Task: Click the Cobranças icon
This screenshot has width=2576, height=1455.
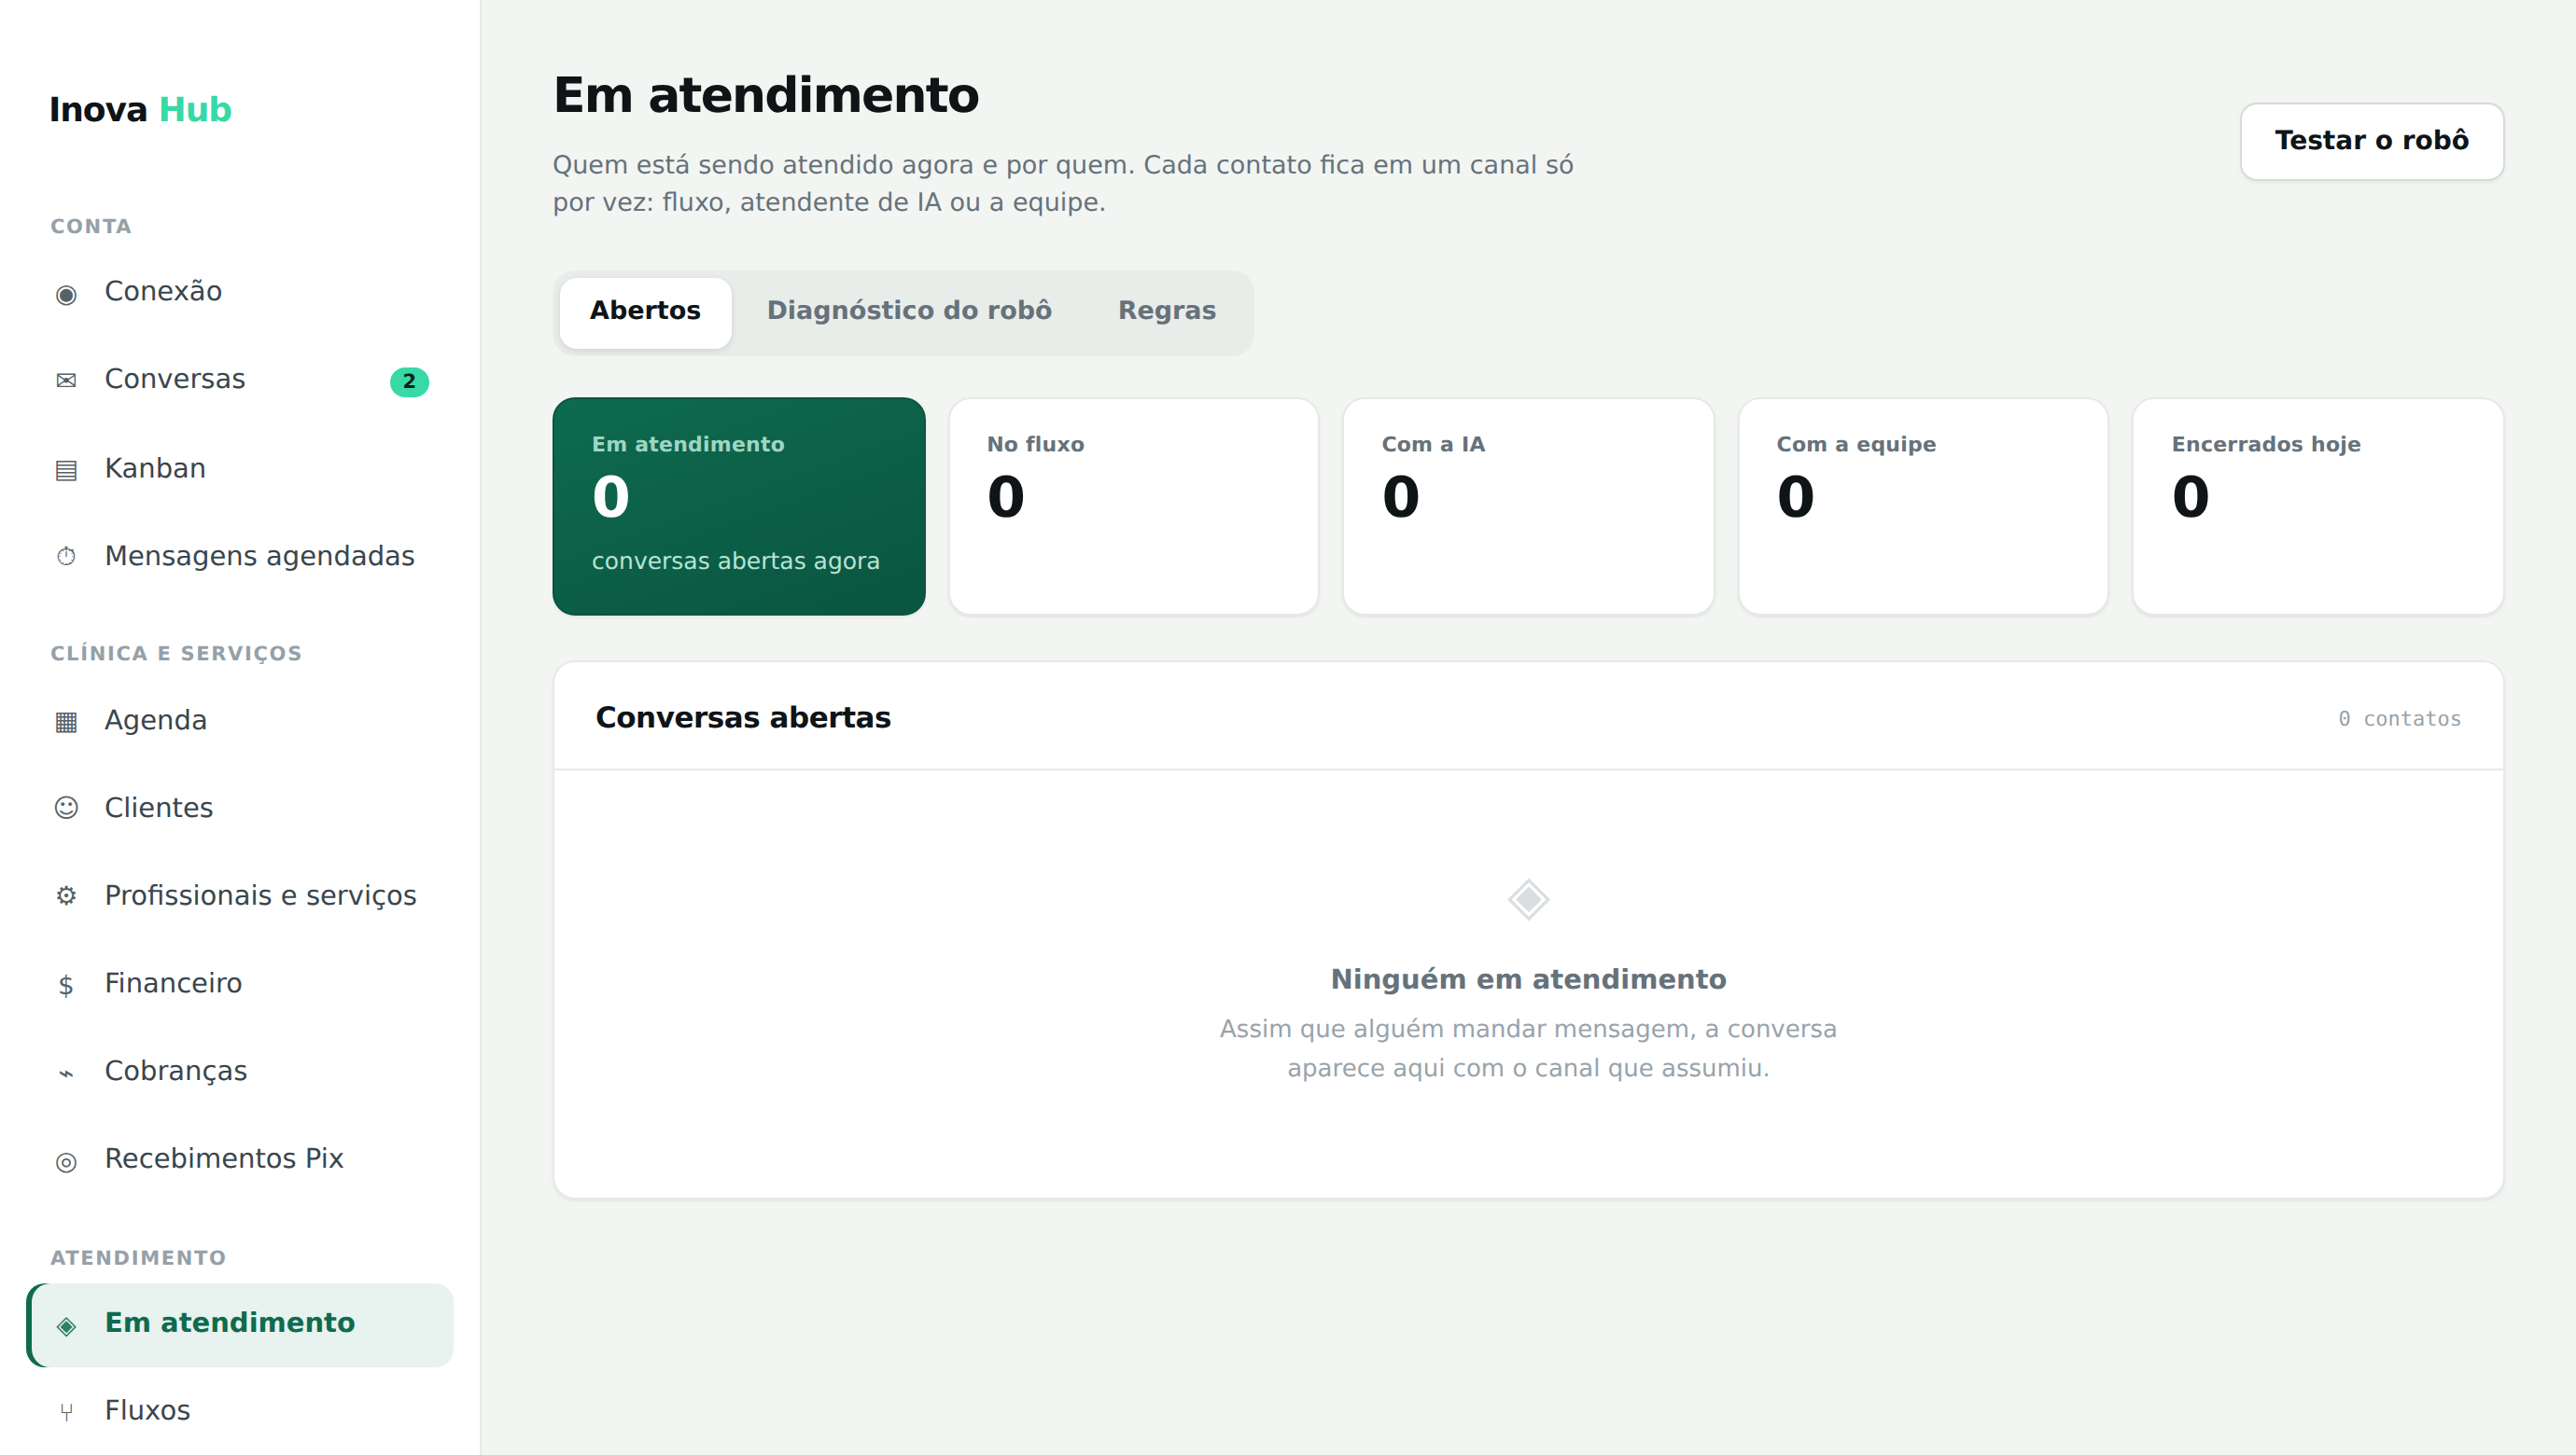Action: pyautogui.click(x=66, y=1073)
